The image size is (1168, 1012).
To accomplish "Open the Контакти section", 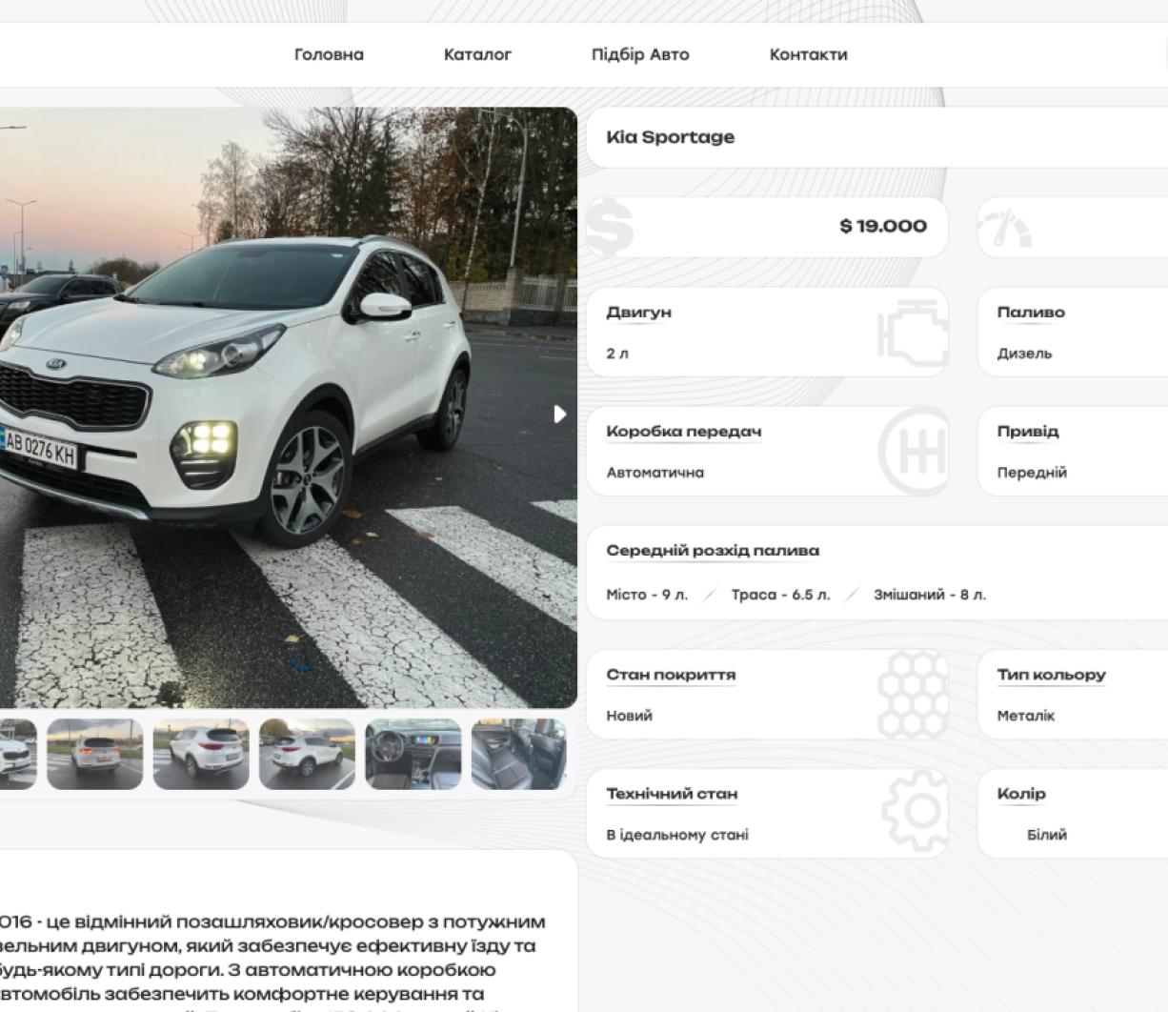I will click(808, 54).
